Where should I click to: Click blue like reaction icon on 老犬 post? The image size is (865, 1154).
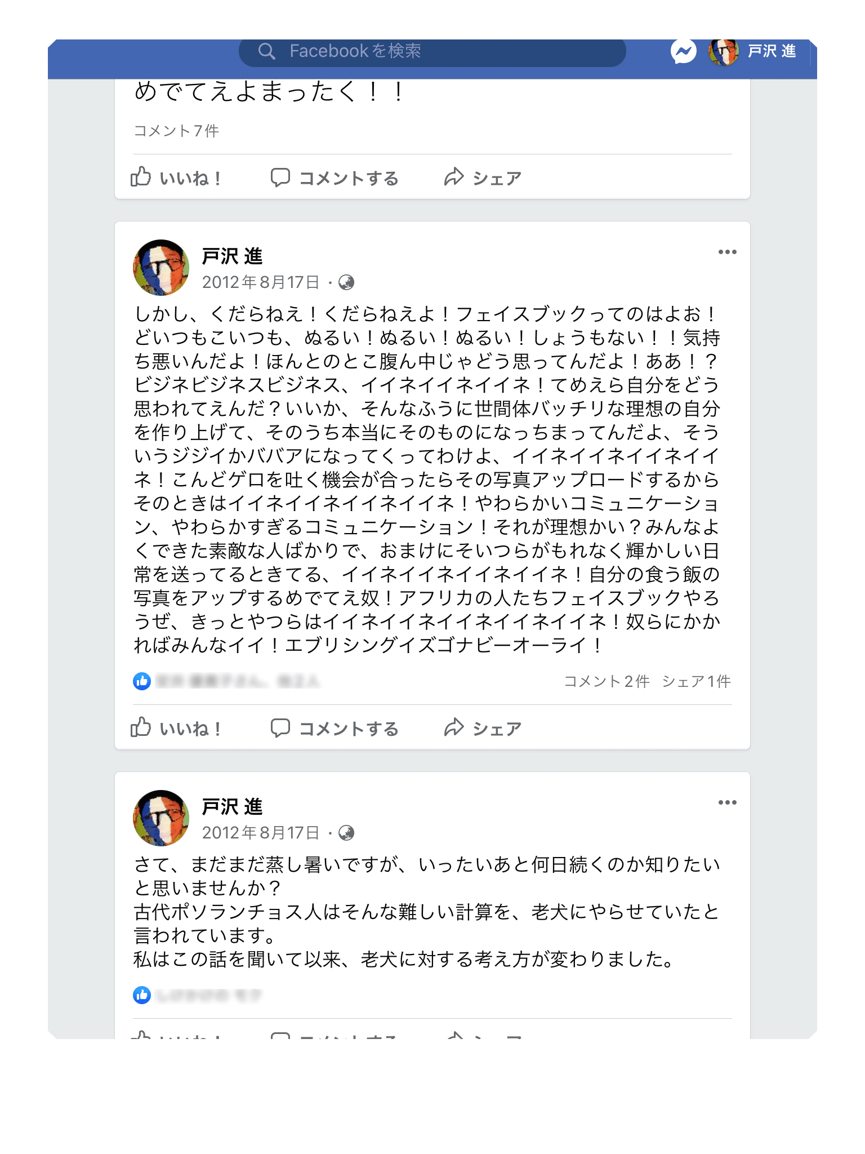[x=142, y=995]
